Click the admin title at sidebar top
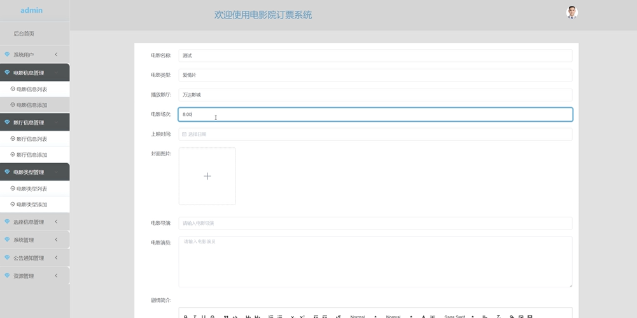The width and height of the screenshot is (637, 318). [31, 10]
